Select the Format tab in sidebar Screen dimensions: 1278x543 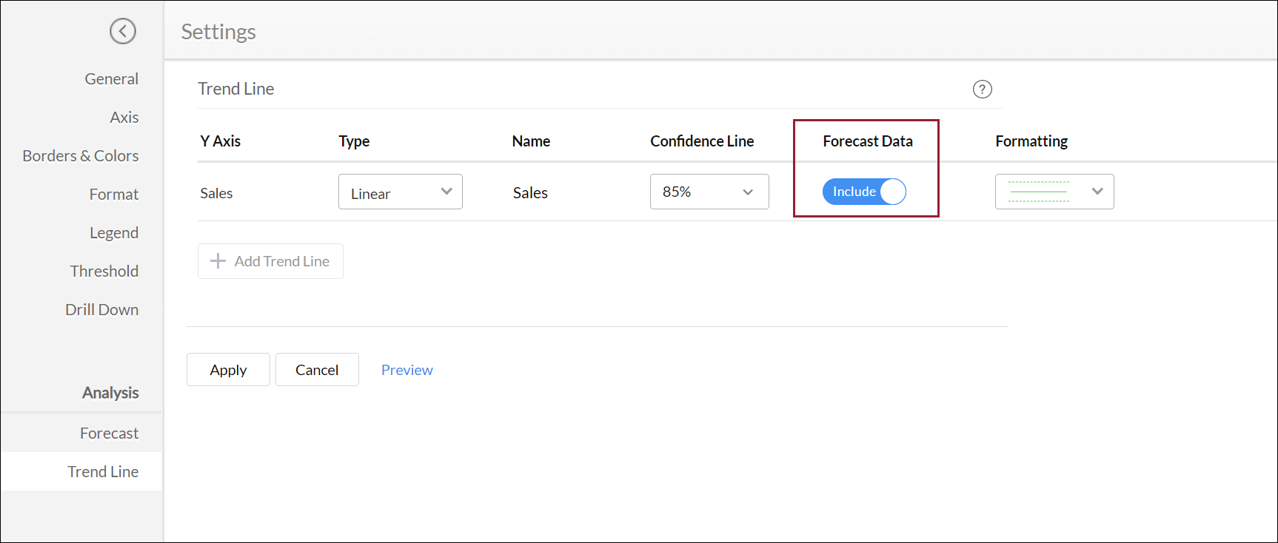point(114,195)
